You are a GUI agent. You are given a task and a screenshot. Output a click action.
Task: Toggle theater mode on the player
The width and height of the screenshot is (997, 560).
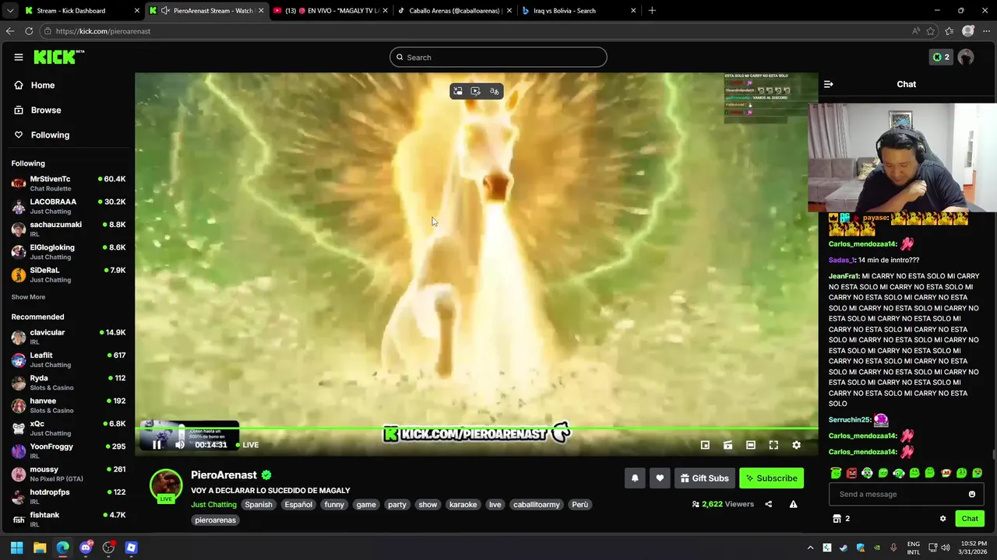point(750,445)
